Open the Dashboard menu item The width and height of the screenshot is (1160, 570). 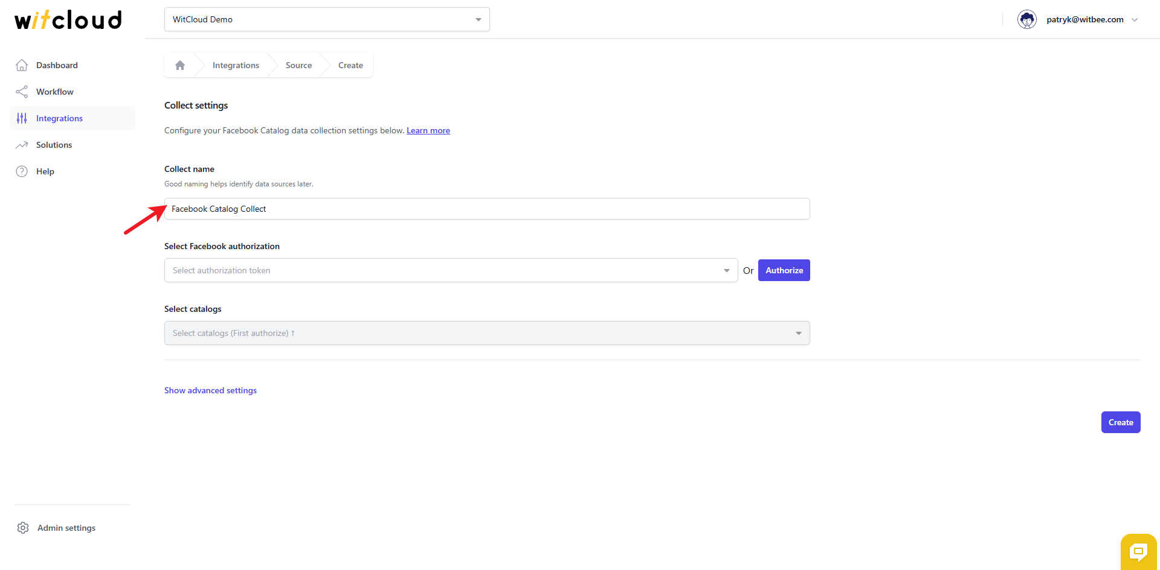(72, 65)
